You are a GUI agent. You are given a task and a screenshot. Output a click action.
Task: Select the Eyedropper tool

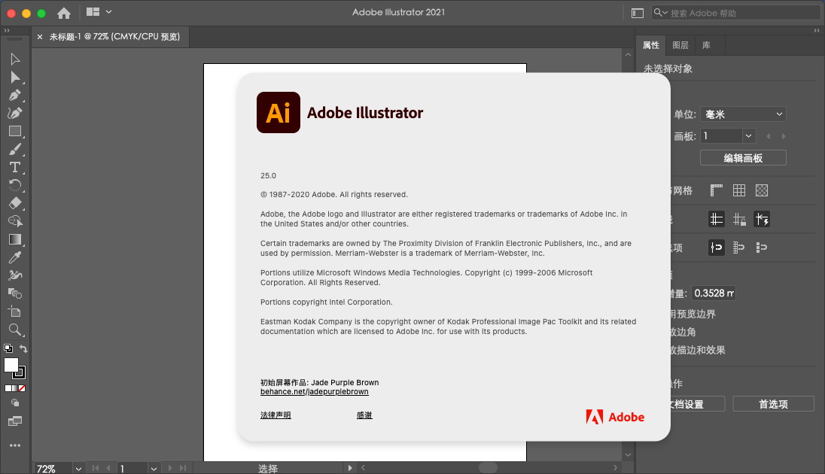[15, 257]
